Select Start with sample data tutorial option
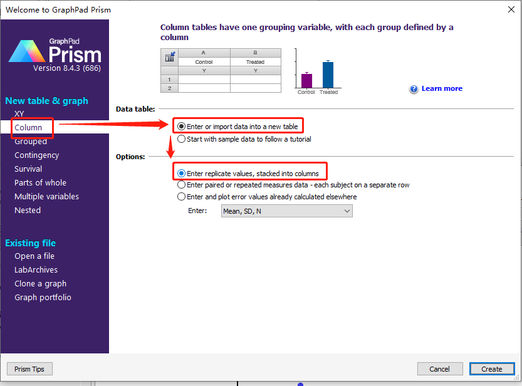 [244, 139]
